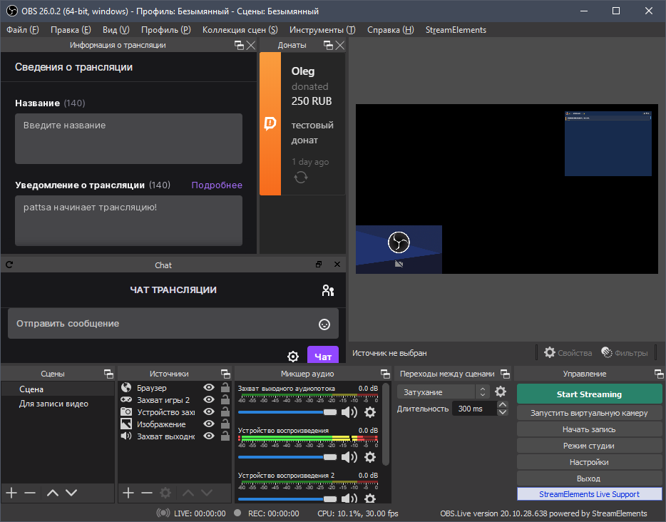Image resolution: width=666 pixels, height=522 pixels.
Task: Add a new source with plus
Action: coord(128,493)
